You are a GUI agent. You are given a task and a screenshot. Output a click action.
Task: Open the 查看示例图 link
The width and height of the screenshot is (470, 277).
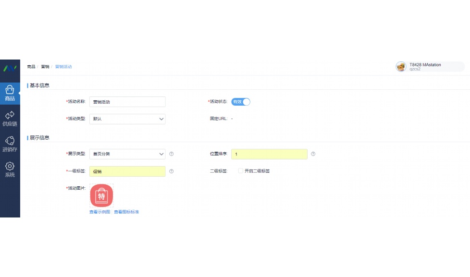coord(99,212)
